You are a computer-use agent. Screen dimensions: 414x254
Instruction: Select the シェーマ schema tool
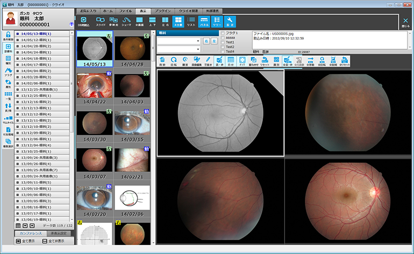pos(126,21)
